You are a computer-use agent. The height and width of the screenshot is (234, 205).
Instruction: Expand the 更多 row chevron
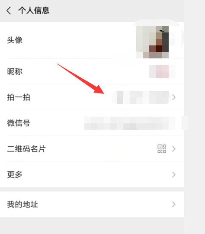[174, 175]
